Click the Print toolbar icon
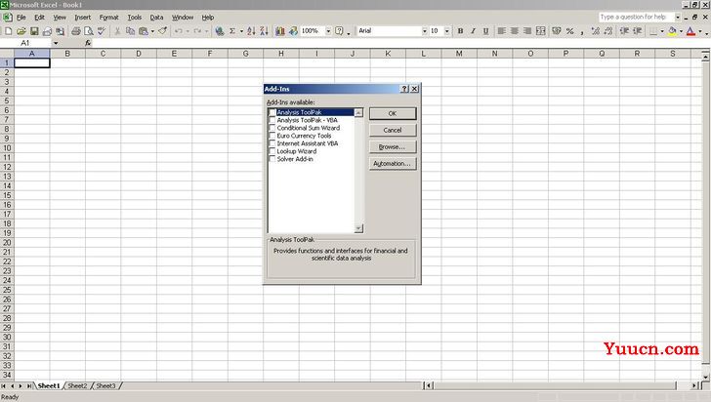The image size is (711, 402). tap(76, 31)
